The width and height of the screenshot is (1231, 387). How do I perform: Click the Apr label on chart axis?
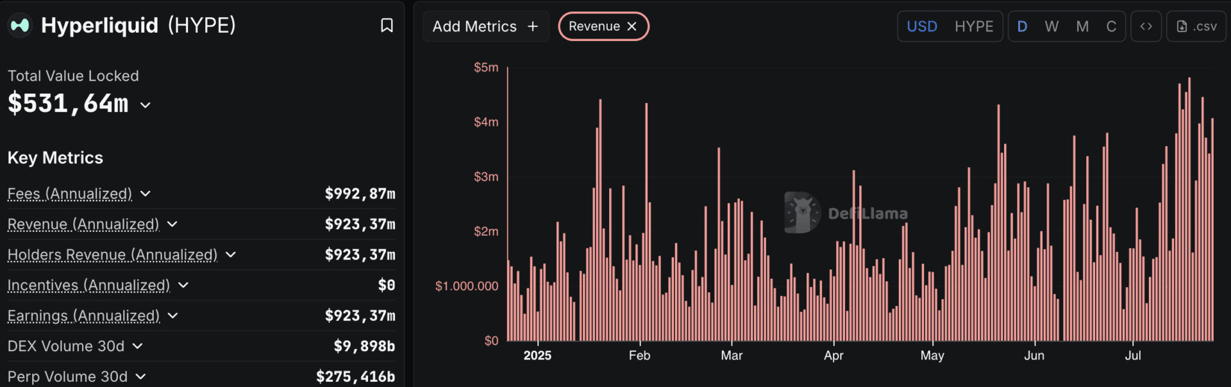[x=833, y=356]
